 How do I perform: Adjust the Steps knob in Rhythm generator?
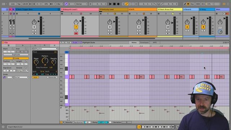pos(36,62)
